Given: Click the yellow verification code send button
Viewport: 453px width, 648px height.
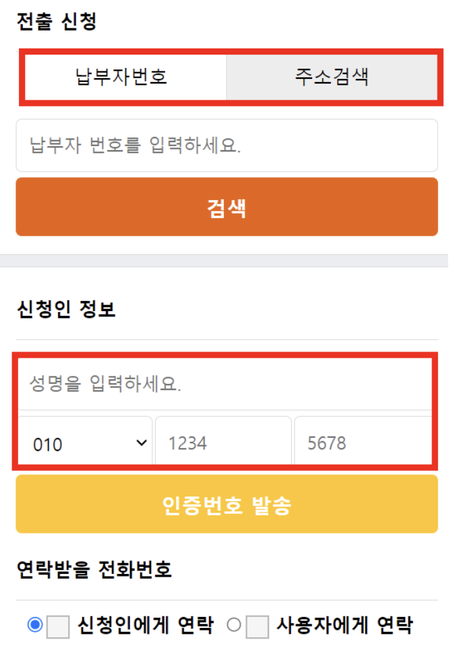Looking at the screenshot, I should click(x=227, y=503).
